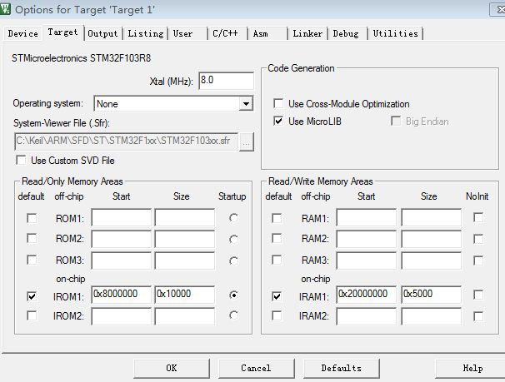
Task: Restore settings with Defaults button
Action: pos(342,368)
